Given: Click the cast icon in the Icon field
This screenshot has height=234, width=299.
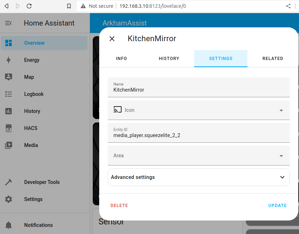Looking at the screenshot, I should coord(117,110).
